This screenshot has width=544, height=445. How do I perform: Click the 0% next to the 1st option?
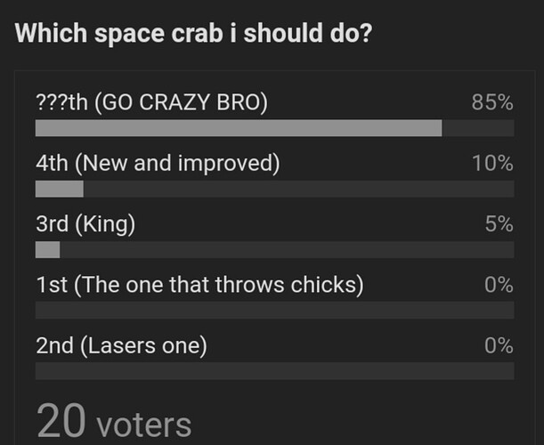coord(499,285)
